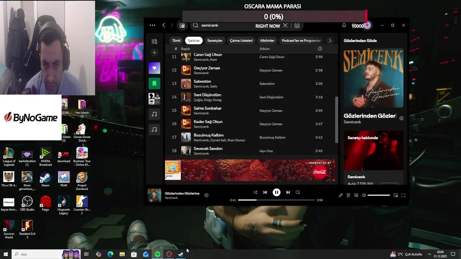Select the Sanatçılar filter chip

tap(215, 41)
